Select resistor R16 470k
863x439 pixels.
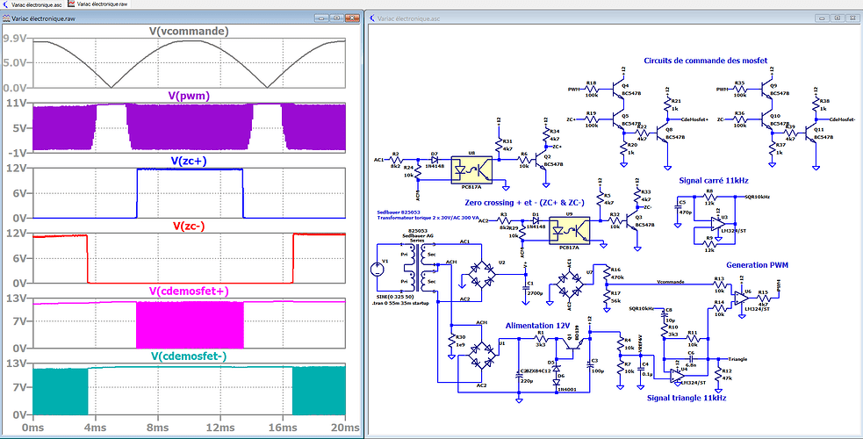(606, 273)
